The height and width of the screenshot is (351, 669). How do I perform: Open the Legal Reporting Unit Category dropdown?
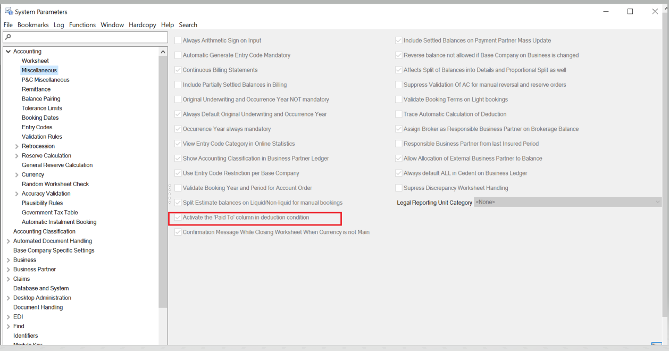point(567,203)
